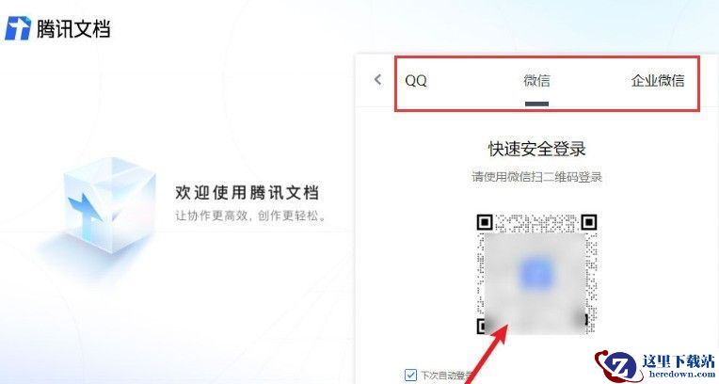Click the WeChat login QR code
719x384 pixels.
tap(536, 274)
